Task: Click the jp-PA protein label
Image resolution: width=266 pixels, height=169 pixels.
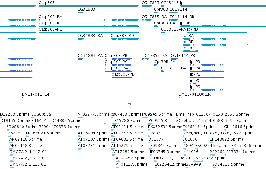Action: (195, 68)
